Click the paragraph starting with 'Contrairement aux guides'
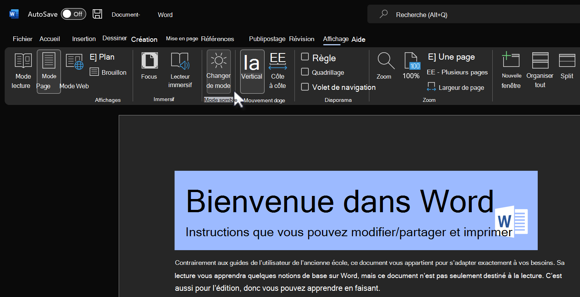This screenshot has width=580, height=297. click(369, 275)
